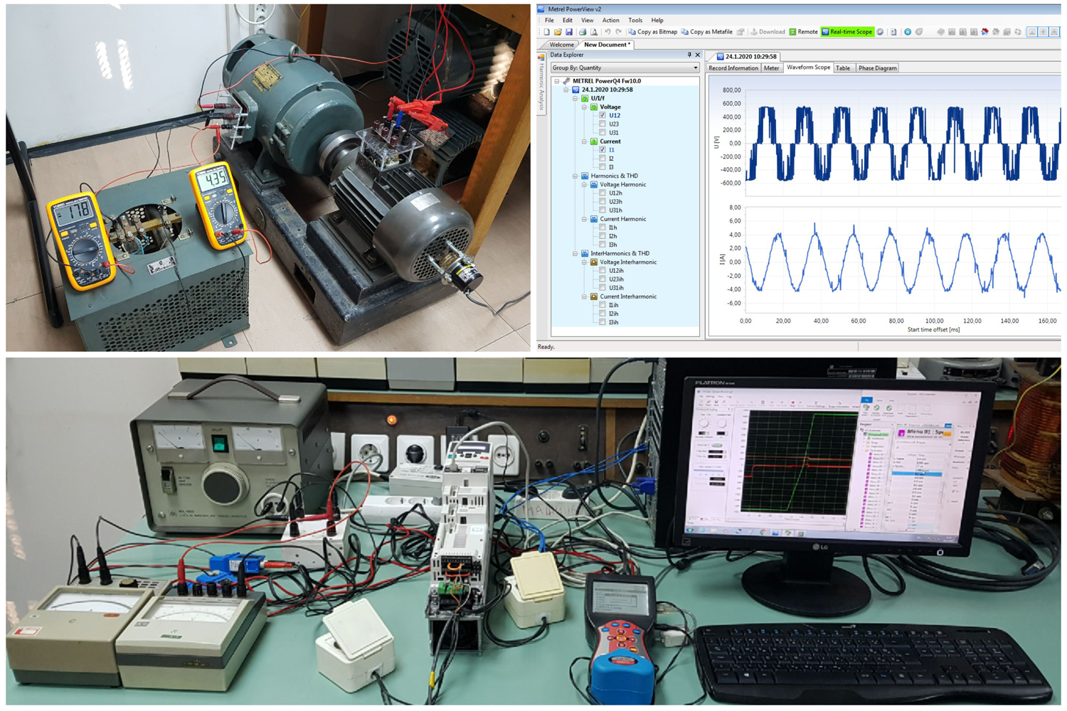Switch to the Meter tab
Screen dimensions: 1067x711
click(x=771, y=68)
